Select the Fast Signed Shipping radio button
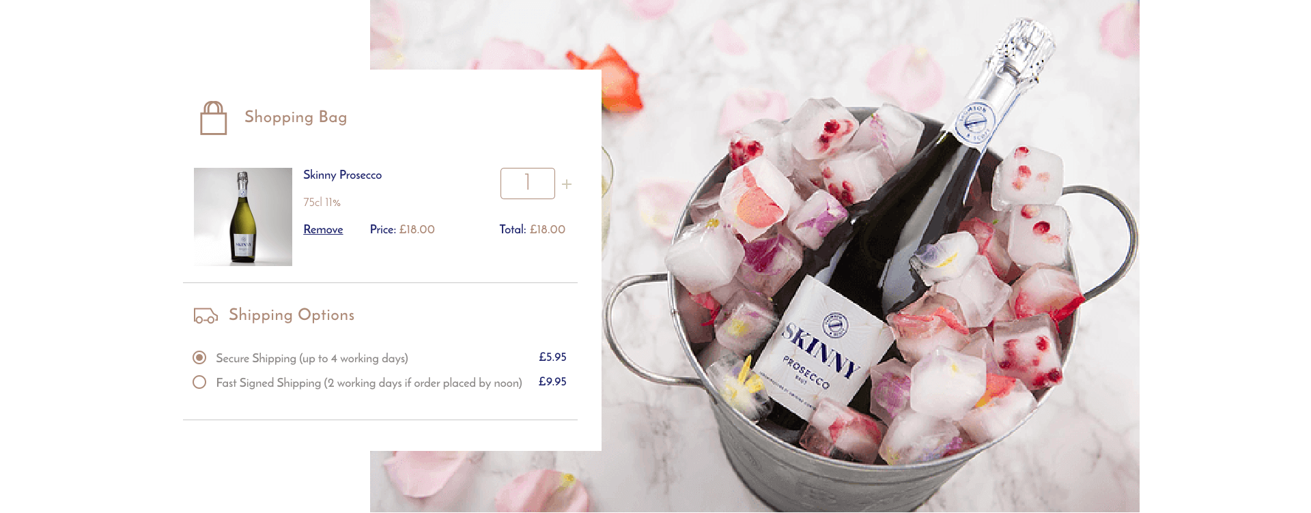This screenshot has height=513, width=1311. pyautogui.click(x=199, y=382)
